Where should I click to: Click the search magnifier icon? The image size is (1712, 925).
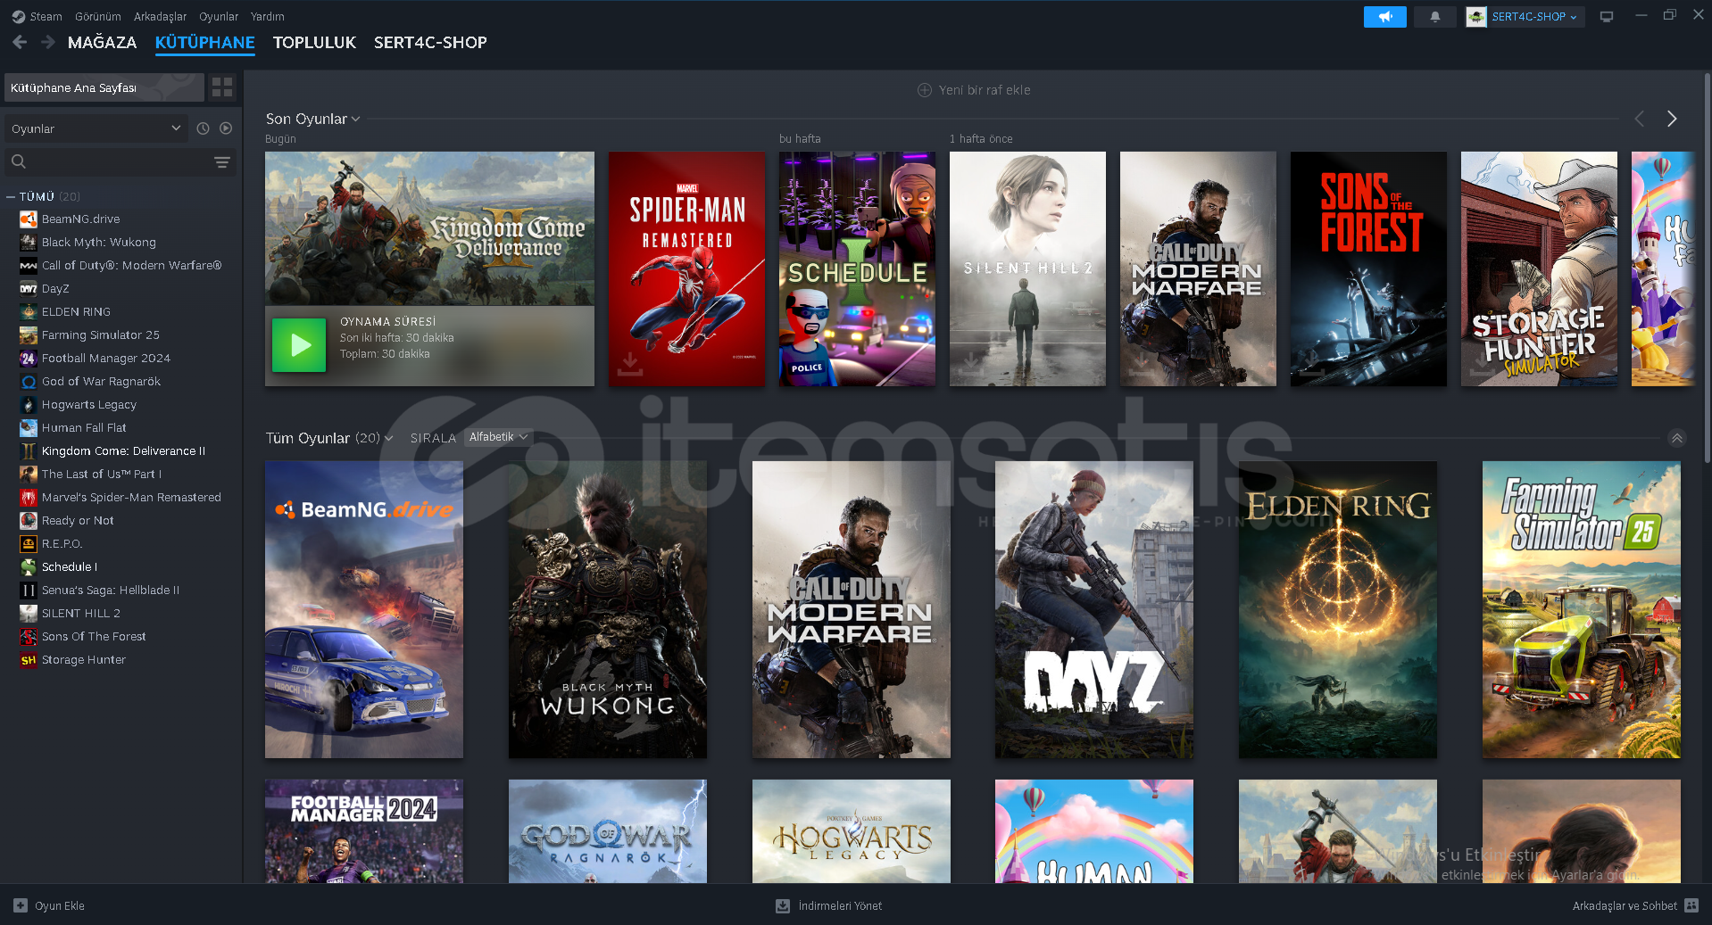pos(19,161)
